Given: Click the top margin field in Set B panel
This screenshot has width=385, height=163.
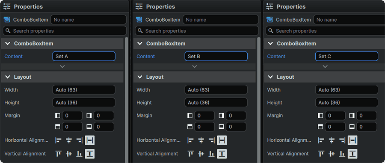Looking at the screenshot, I should pos(204,126).
